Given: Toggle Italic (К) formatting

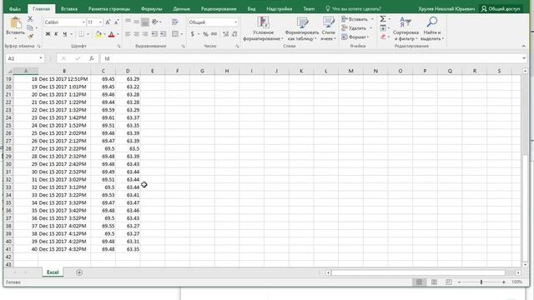Looking at the screenshot, I should pyautogui.click(x=56, y=34).
